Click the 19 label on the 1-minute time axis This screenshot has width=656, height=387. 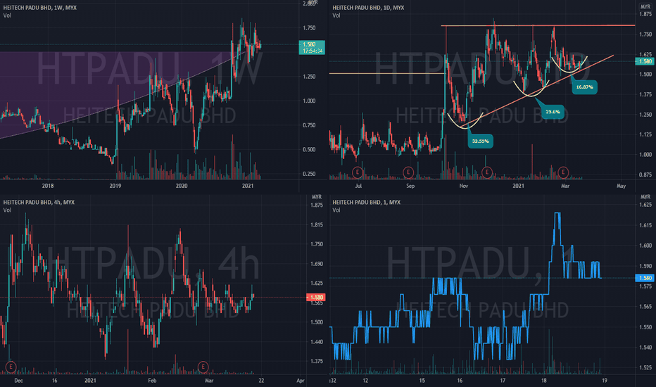click(604, 380)
